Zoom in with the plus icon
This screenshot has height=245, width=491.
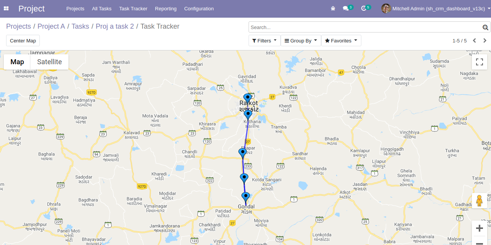coord(480,229)
